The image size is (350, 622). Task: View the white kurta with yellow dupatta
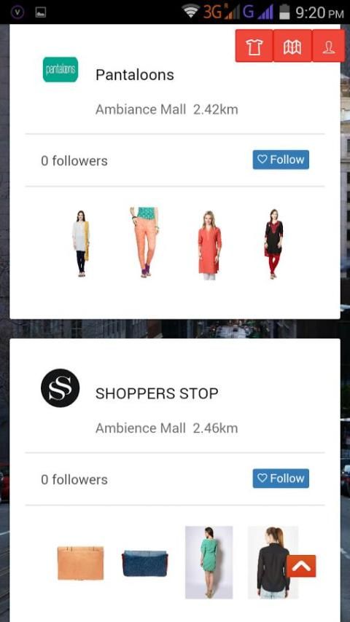tap(81, 243)
